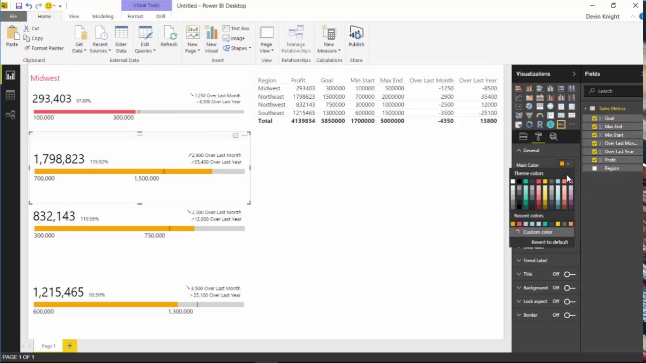This screenshot has height=363, width=646.
Task: Open Focus mode on the selected visual
Action: point(235,135)
